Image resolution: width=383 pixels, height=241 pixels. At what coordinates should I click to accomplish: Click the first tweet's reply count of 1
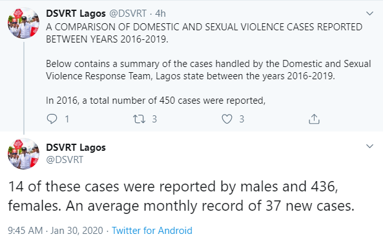[67, 119]
